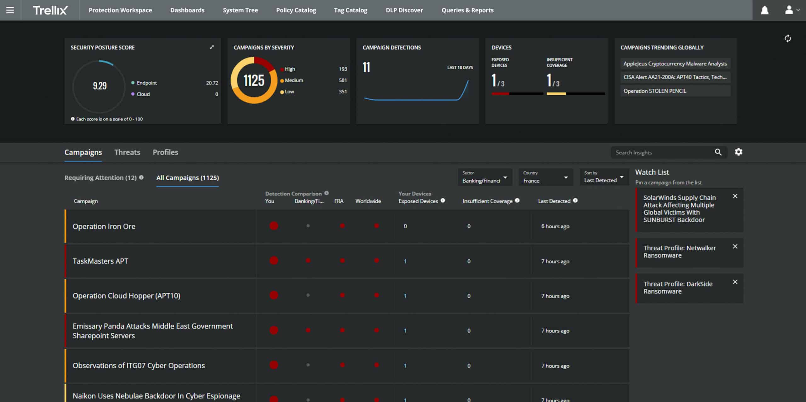The height and width of the screenshot is (402, 806).
Task: Click the Insufficient Coverage progress bar
Action: coord(576,93)
